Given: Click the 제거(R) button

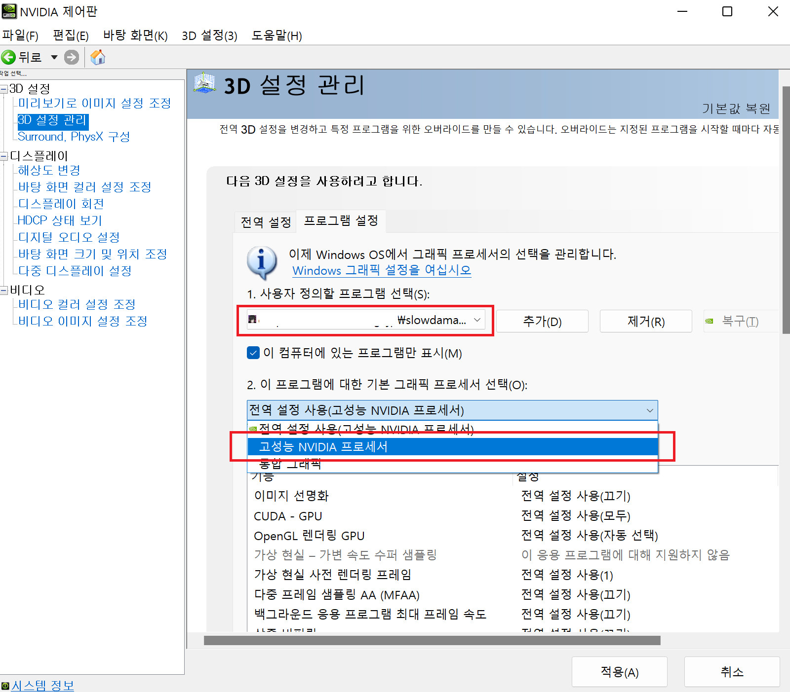Looking at the screenshot, I should pyautogui.click(x=646, y=321).
